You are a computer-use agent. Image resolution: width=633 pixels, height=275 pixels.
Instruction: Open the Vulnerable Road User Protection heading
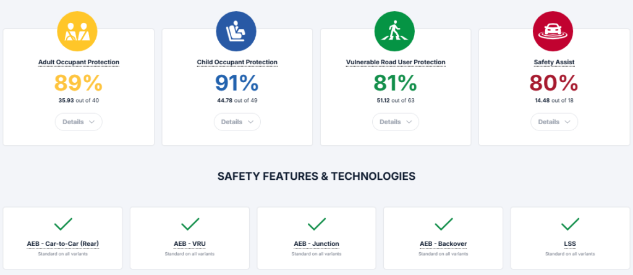click(396, 62)
